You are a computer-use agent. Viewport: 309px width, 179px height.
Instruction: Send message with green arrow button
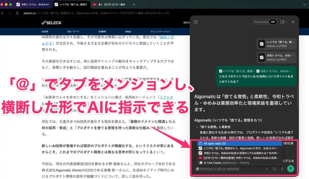(x=291, y=169)
